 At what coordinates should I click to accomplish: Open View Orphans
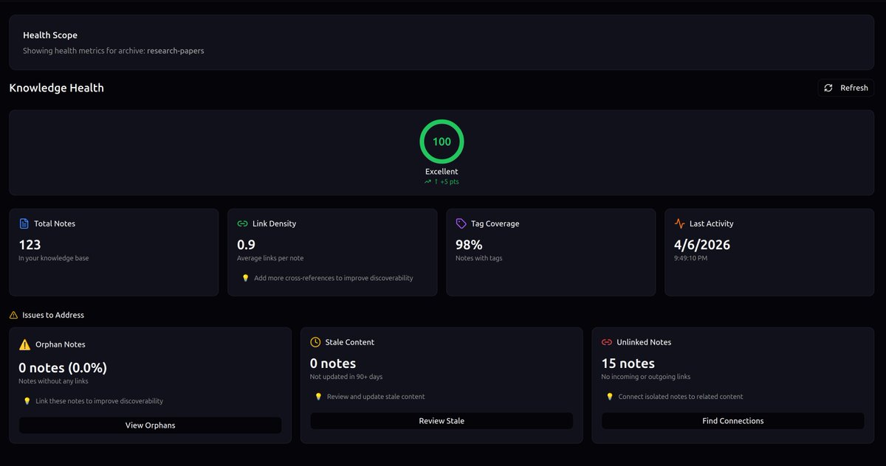pyautogui.click(x=151, y=425)
